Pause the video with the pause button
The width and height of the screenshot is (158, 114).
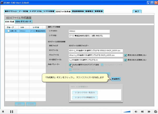click(12, 111)
